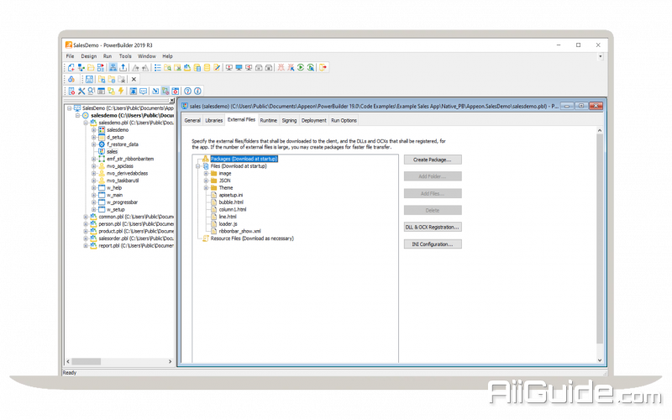Switch to the Signing tab
This screenshot has width=672, height=420.
(x=289, y=120)
